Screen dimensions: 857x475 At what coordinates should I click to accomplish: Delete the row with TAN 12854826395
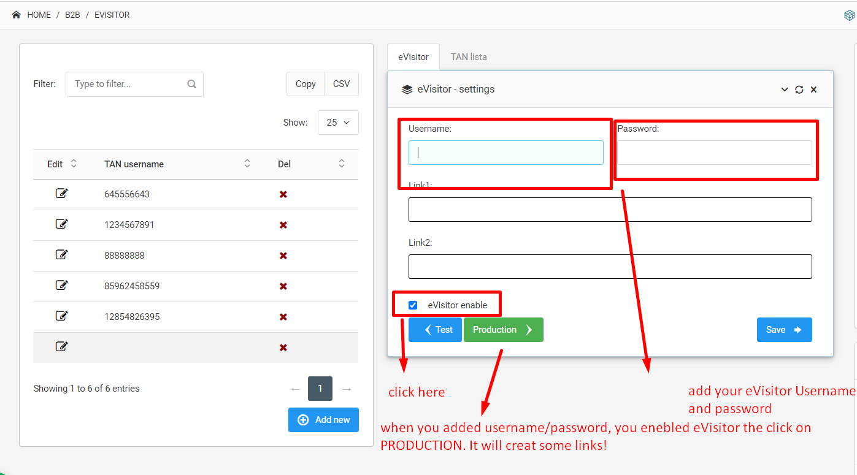click(283, 317)
